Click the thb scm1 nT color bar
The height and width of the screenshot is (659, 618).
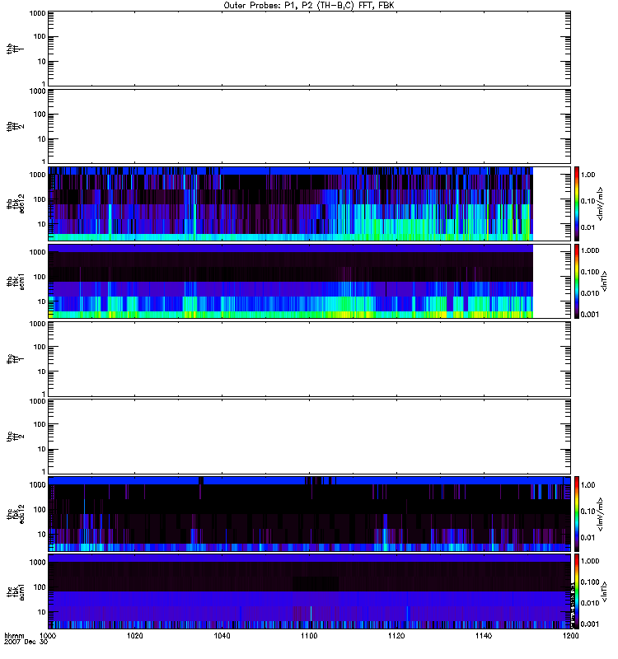pos(578,280)
